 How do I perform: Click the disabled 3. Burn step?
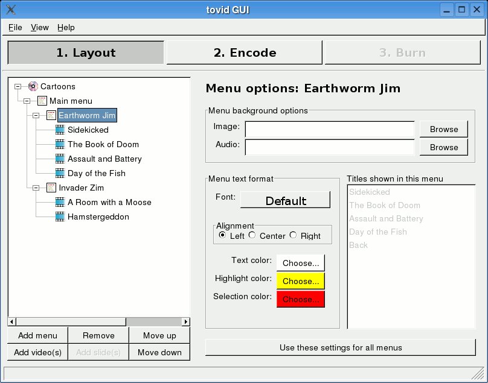[x=402, y=52]
